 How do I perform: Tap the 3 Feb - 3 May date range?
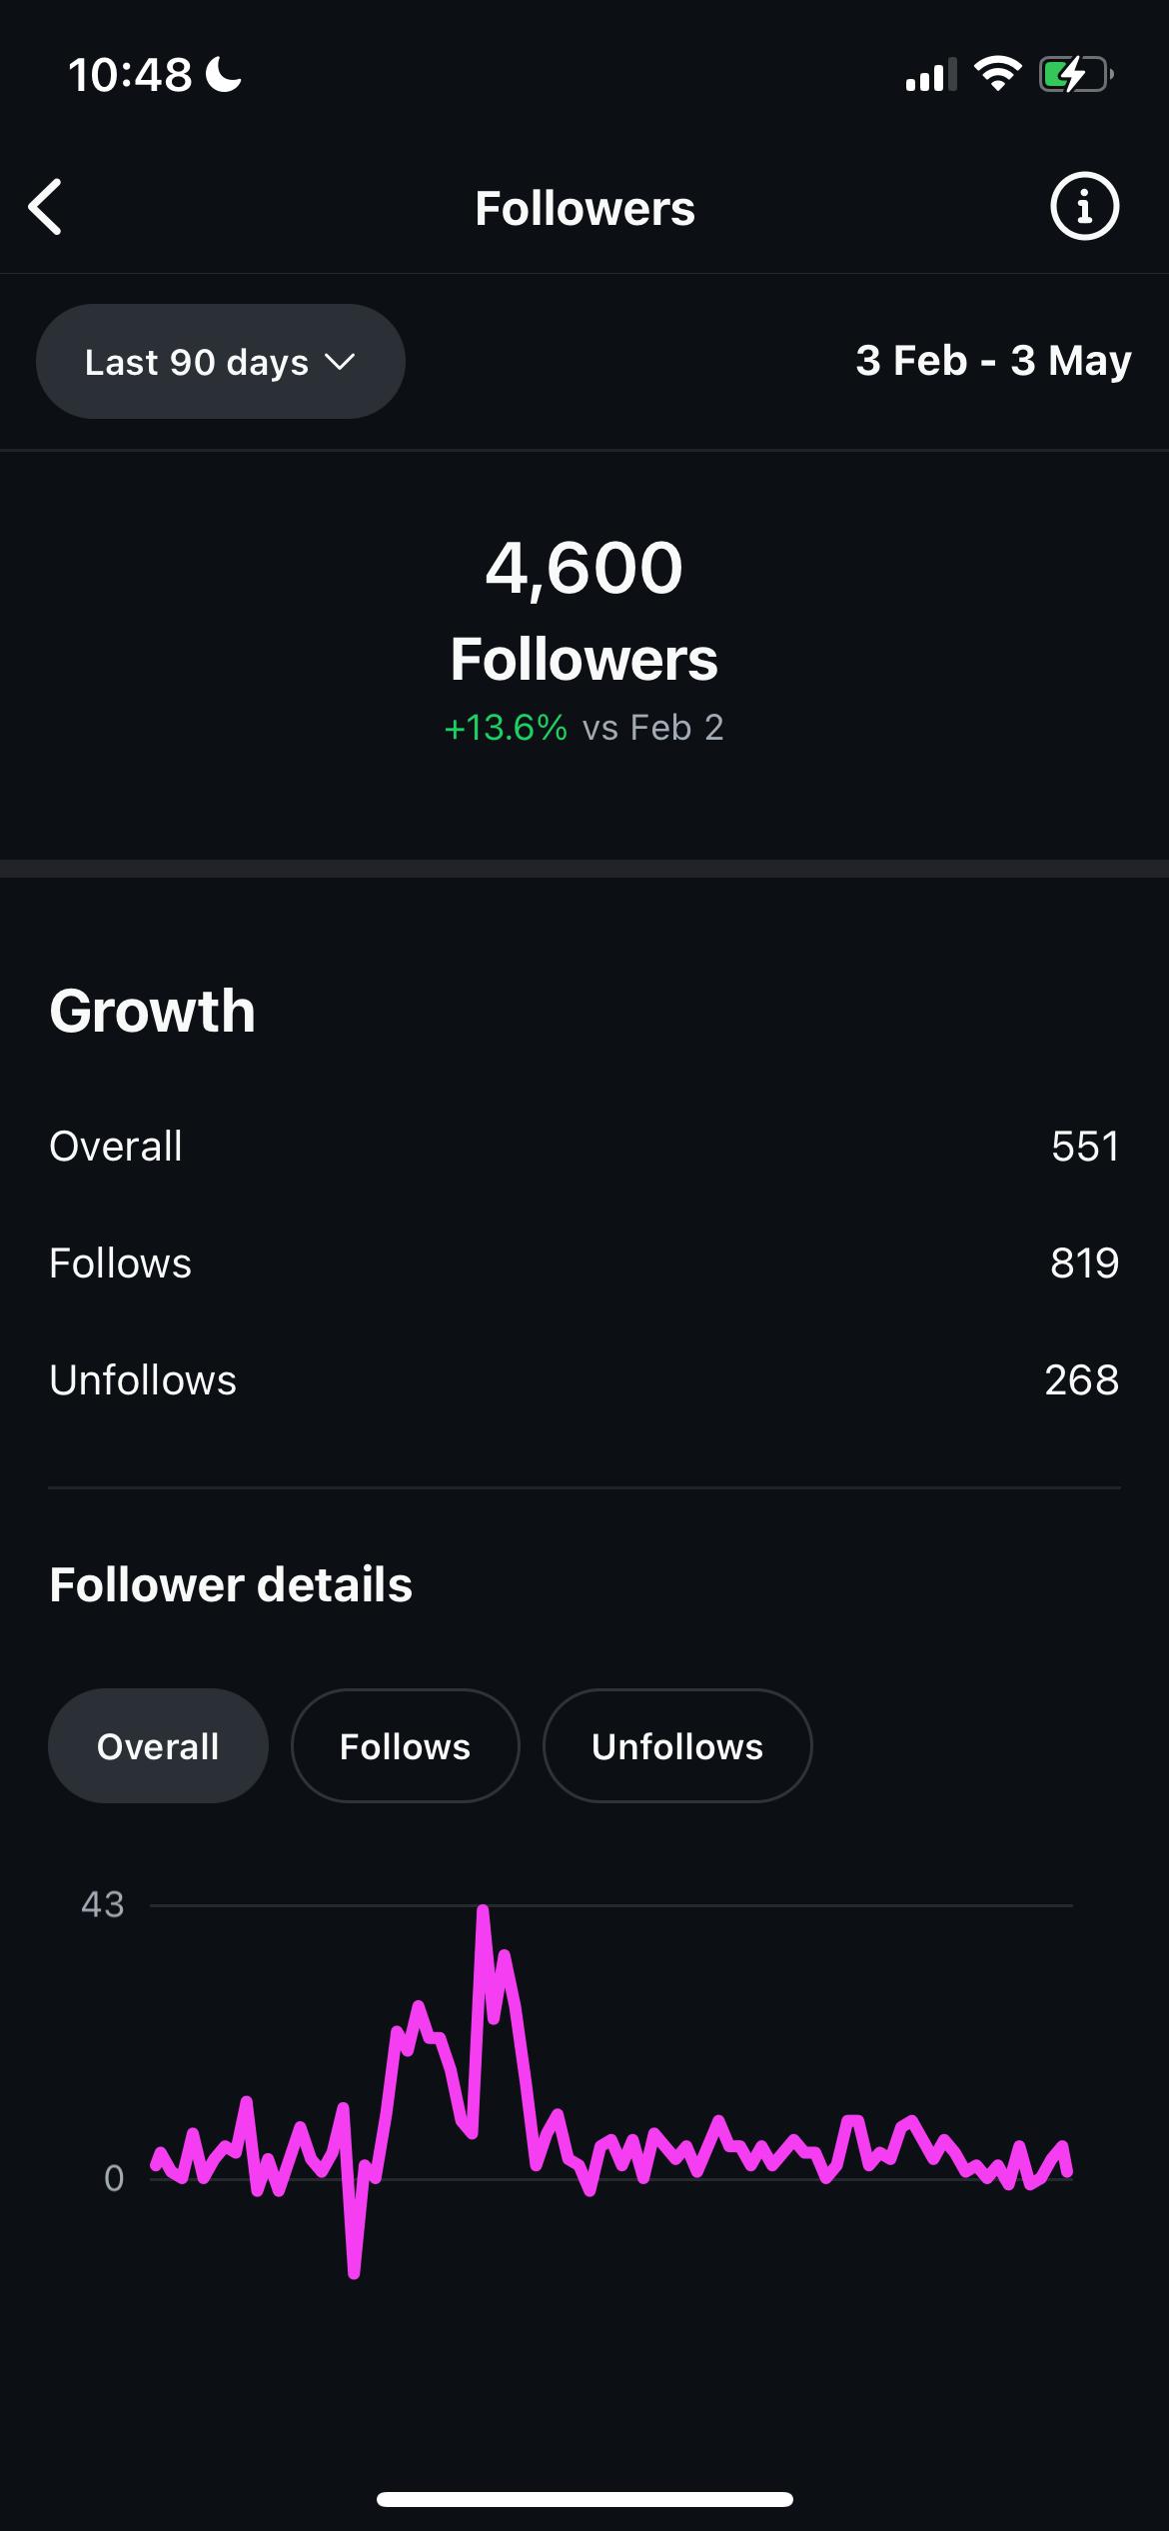993,361
